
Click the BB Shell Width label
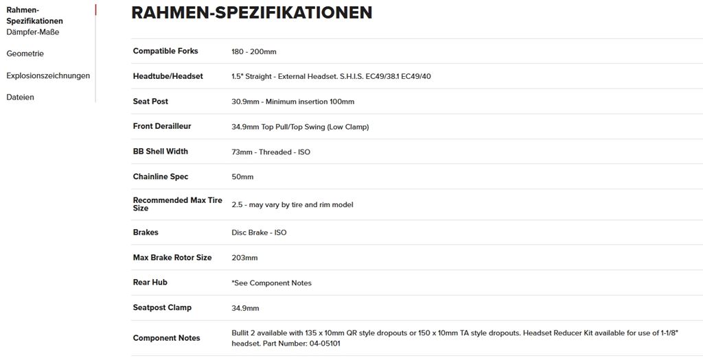tap(160, 152)
